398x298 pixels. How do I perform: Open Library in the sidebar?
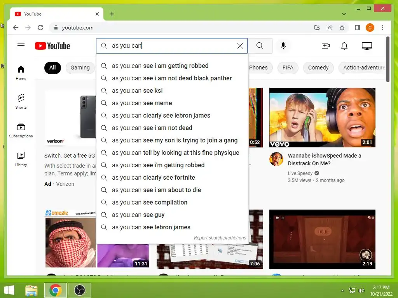click(21, 159)
